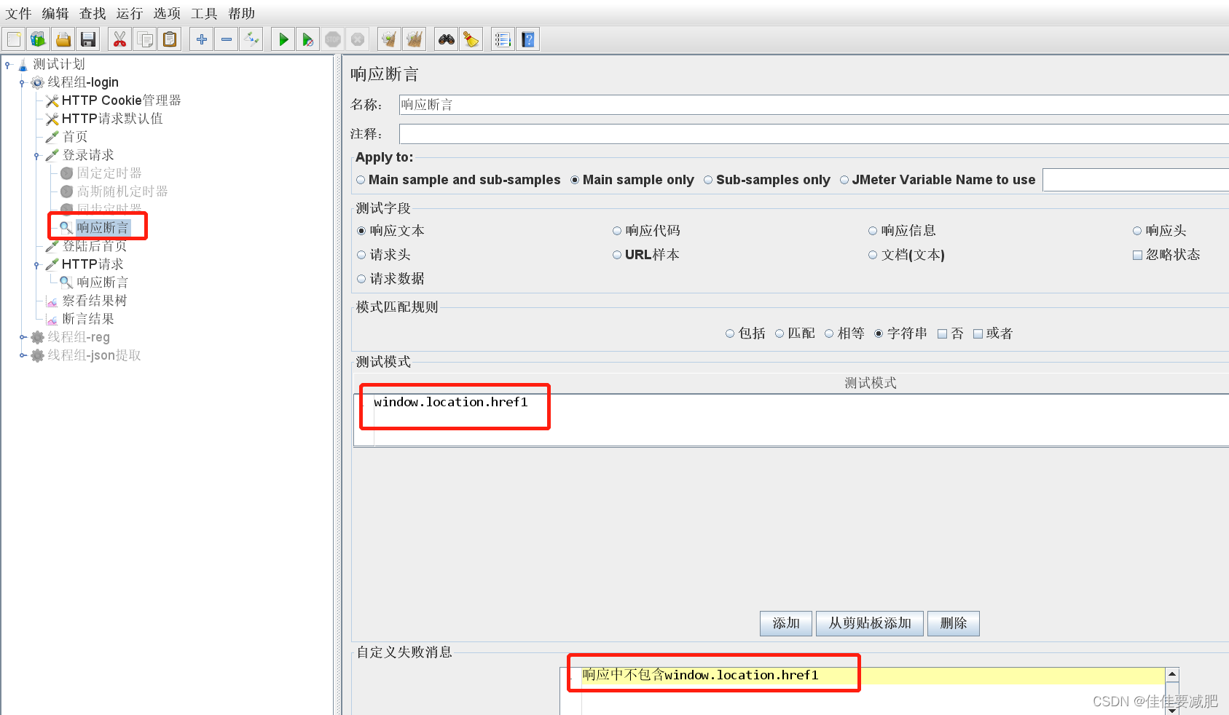Start without pauses toolbar icon
The image size is (1229, 715).
coord(308,39)
